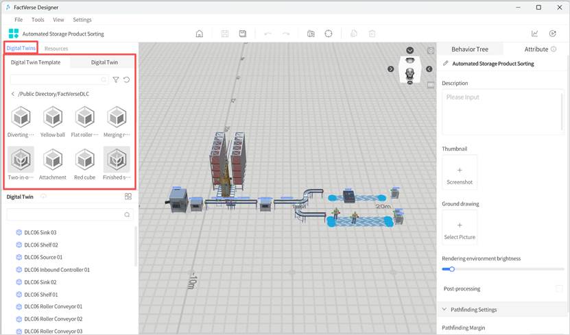Open the statistics chart icon

pos(534,34)
